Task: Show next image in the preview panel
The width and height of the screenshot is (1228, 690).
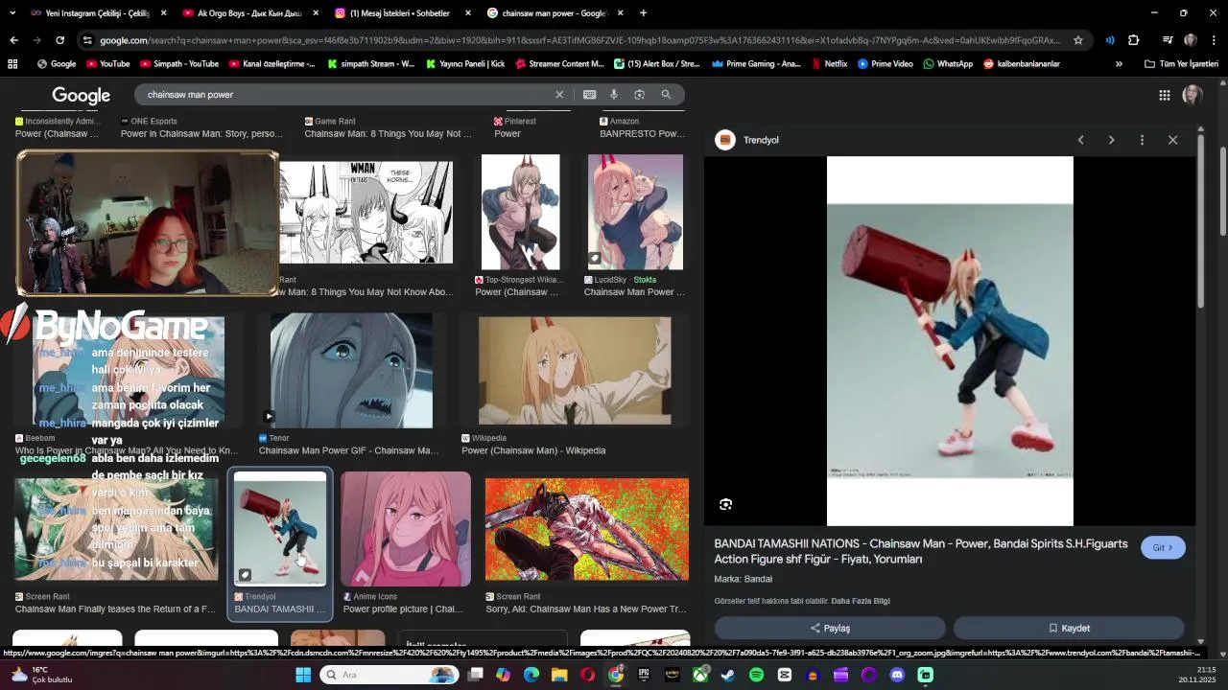Action: point(1111,140)
